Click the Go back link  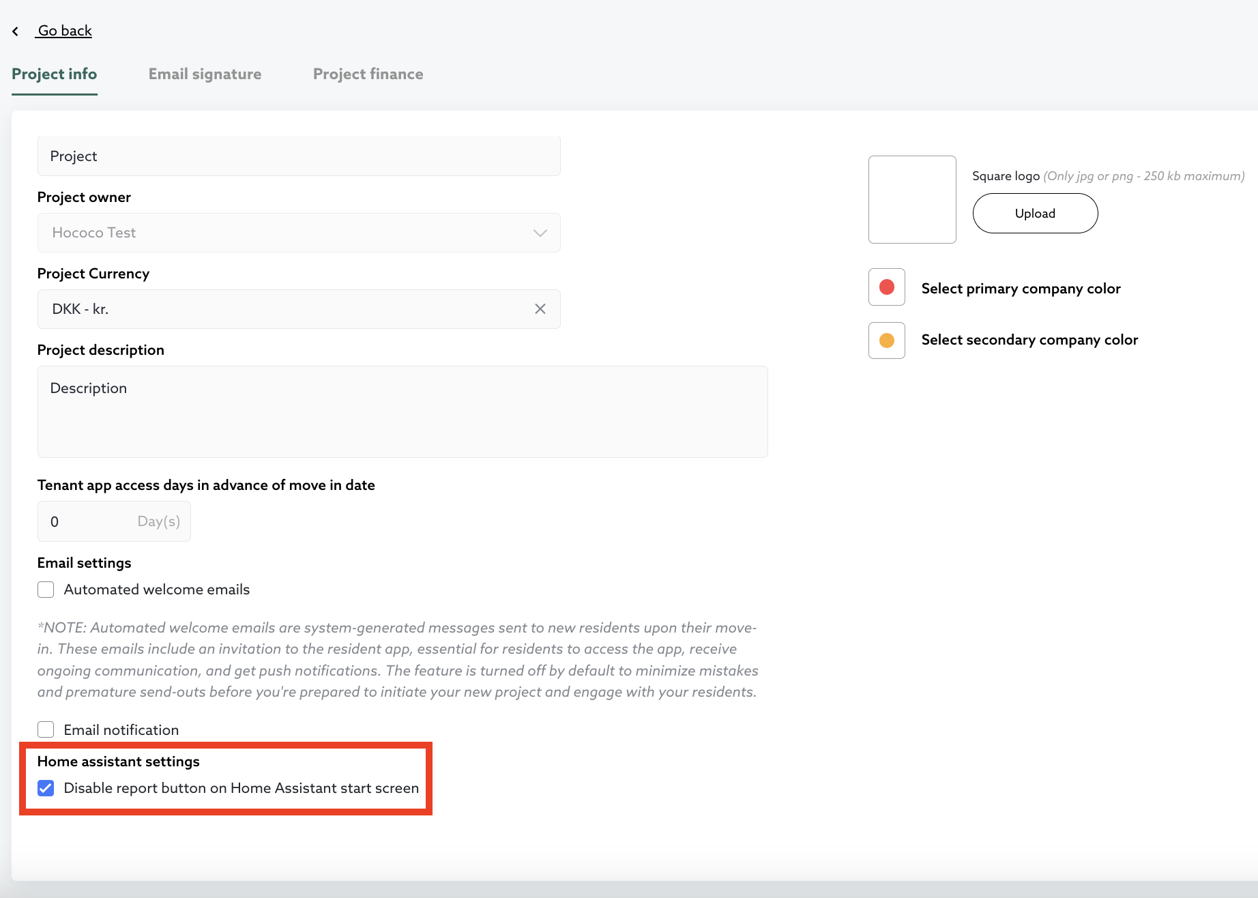coord(65,31)
